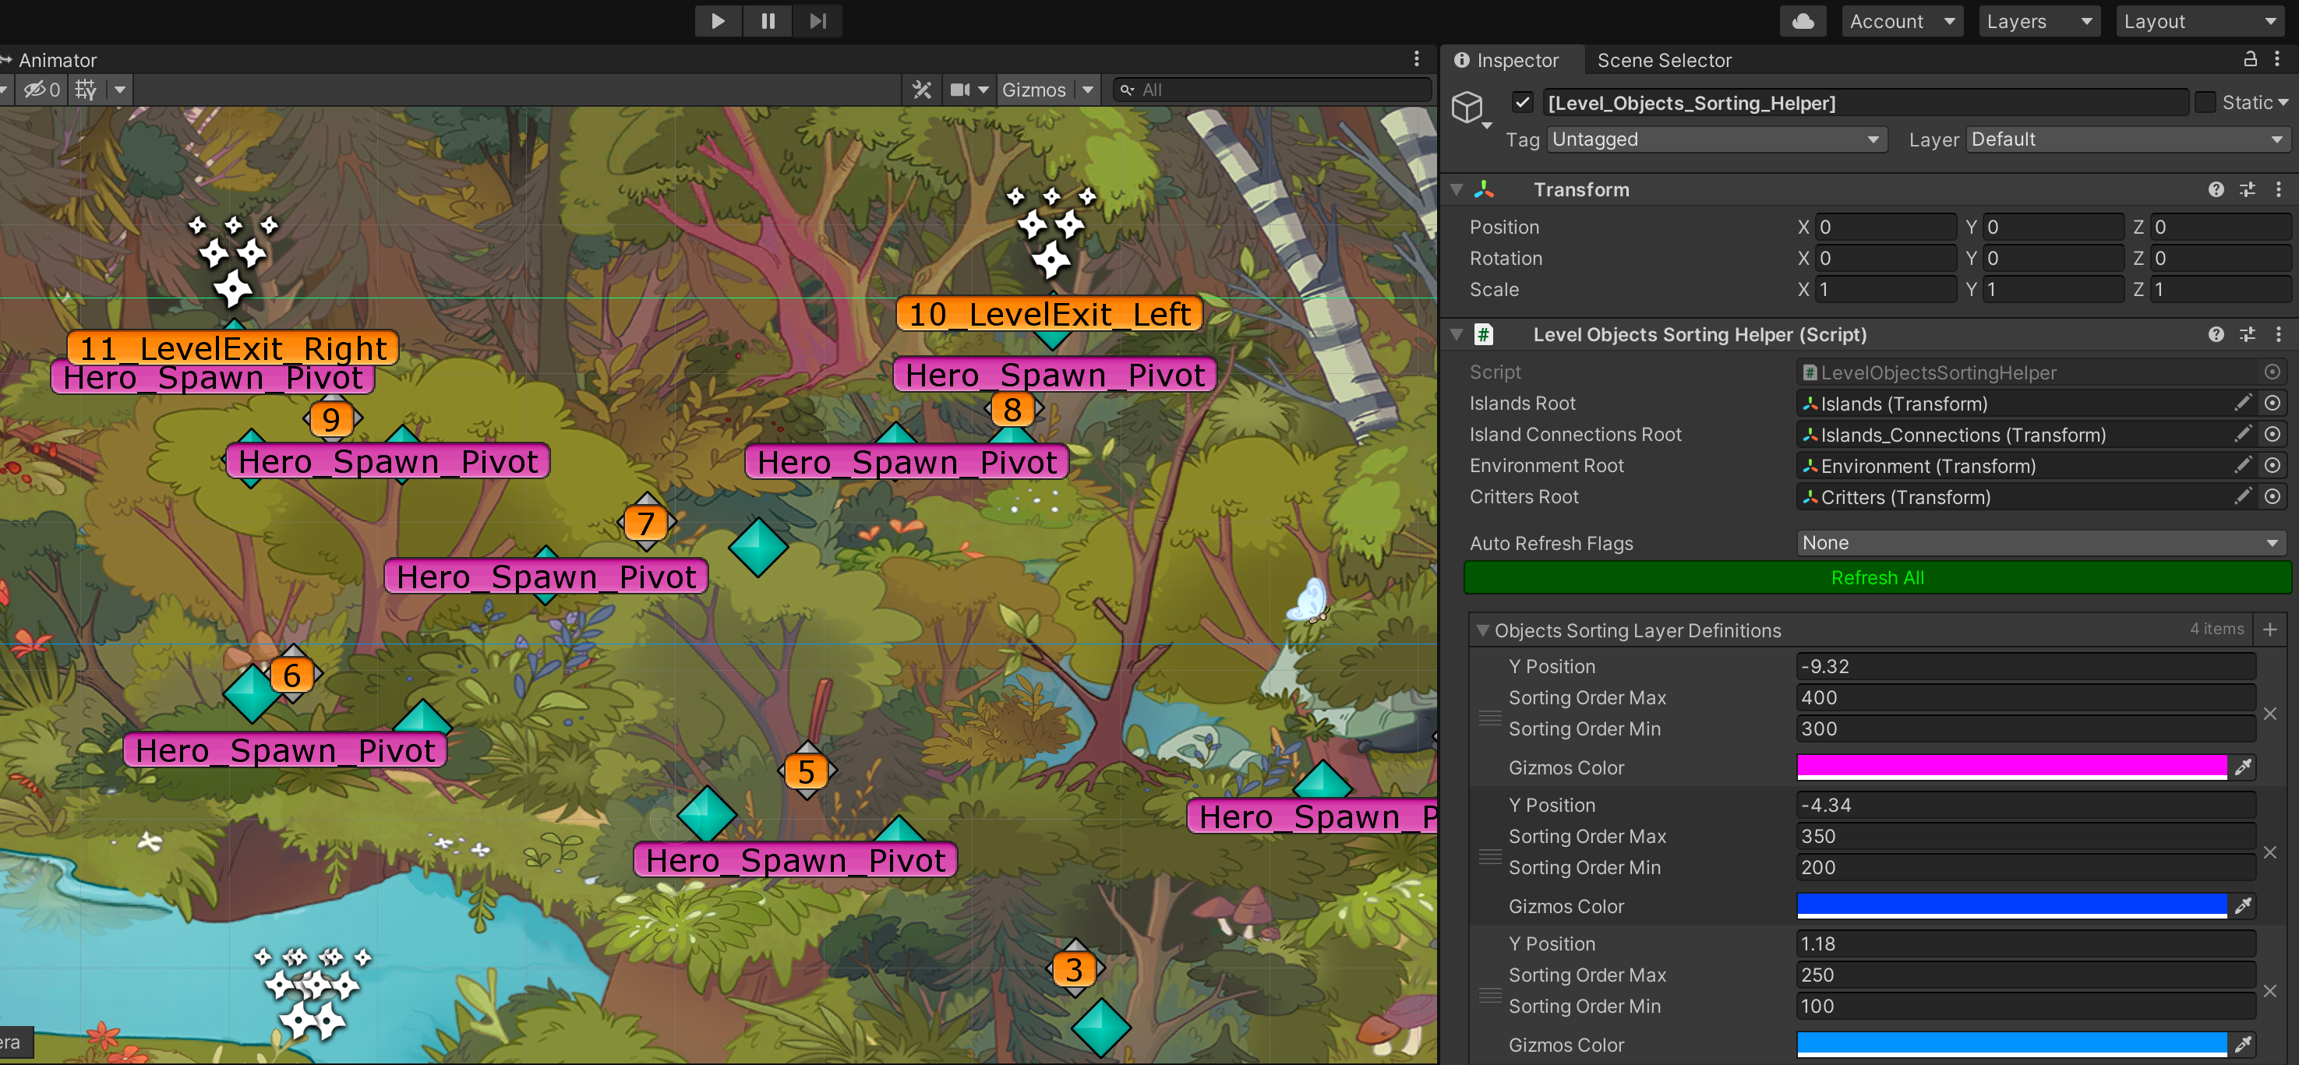This screenshot has width=2299, height=1065.
Task: Select the 10_LevelExit_Left label
Action: (x=1050, y=314)
